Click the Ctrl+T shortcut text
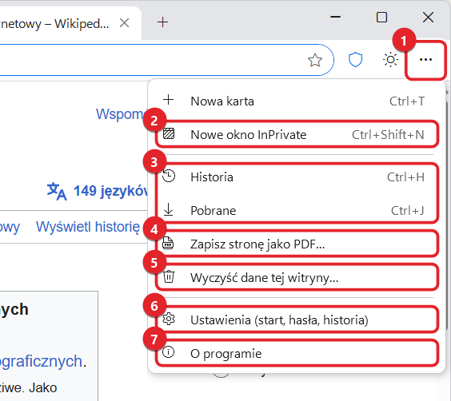The width and height of the screenshot is (451, 401). [407, 101]
